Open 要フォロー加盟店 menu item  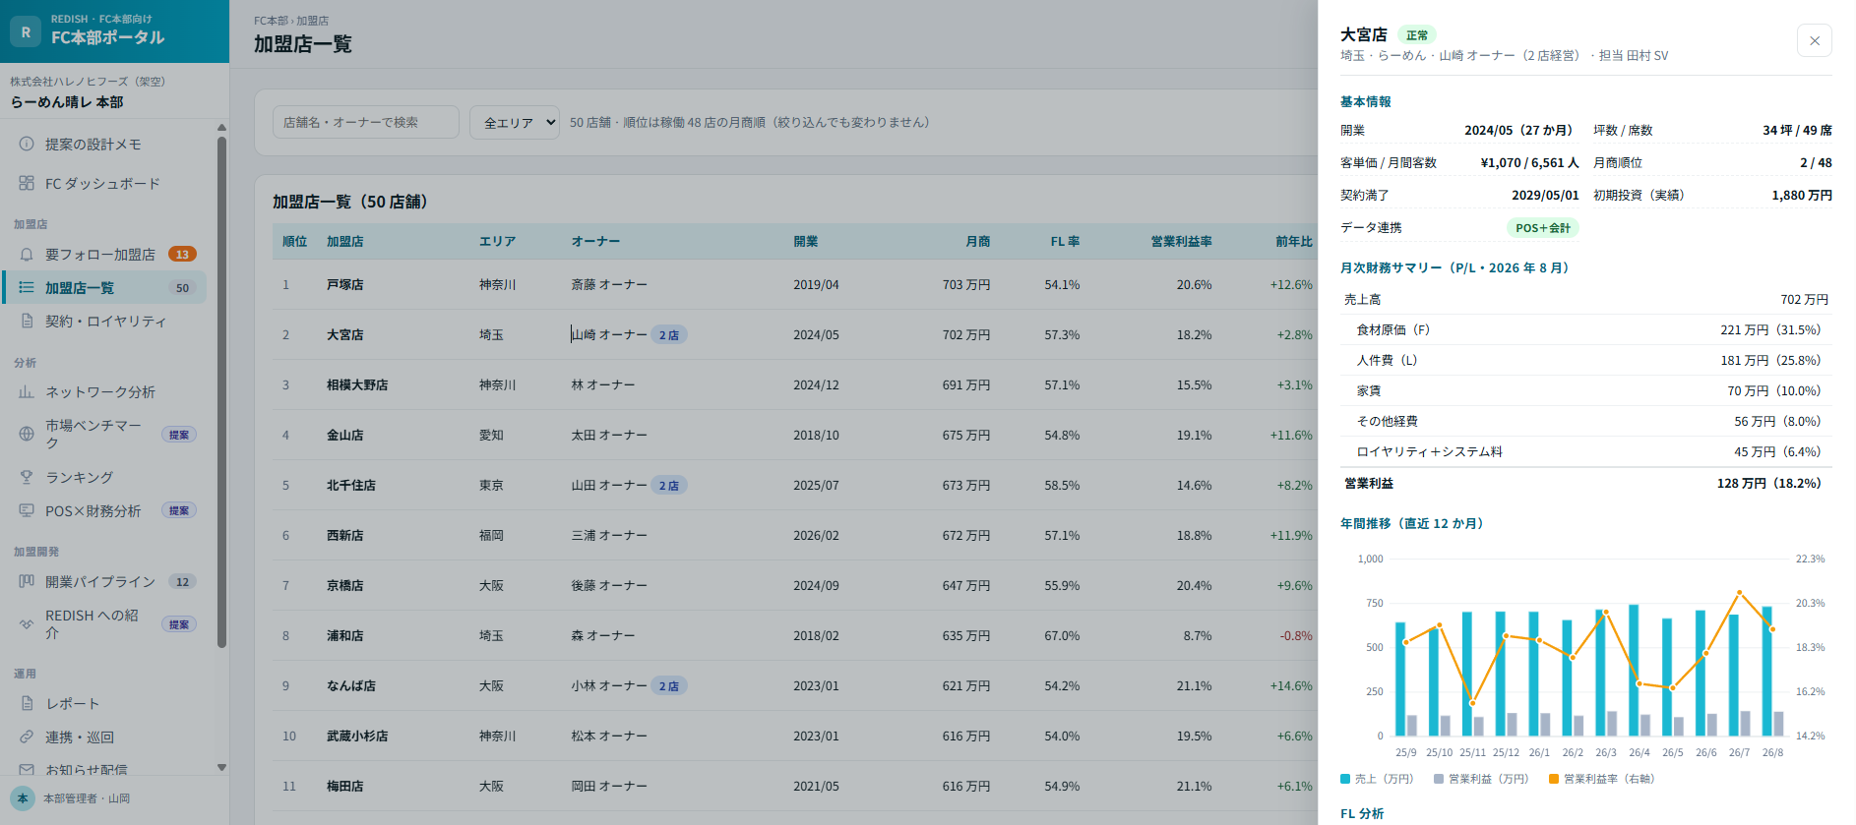[104, 254]
